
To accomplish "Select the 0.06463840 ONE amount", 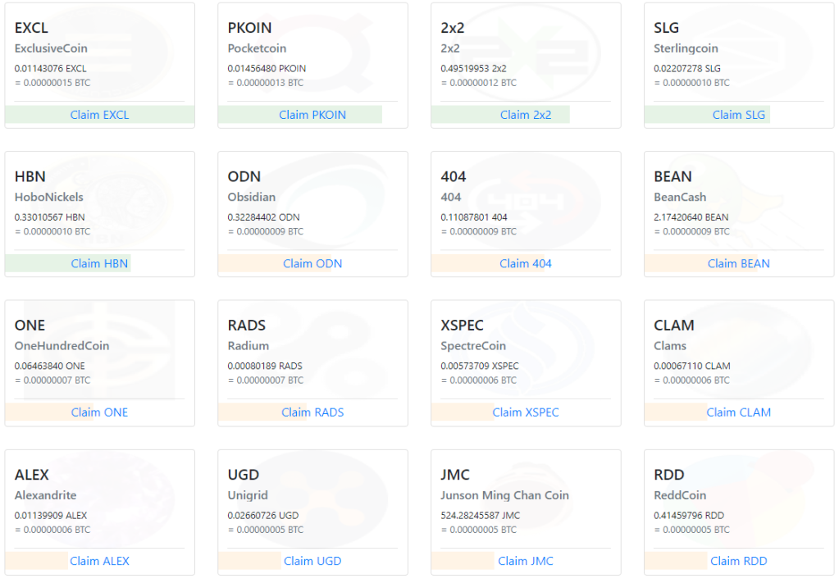I will click(50, 366).
